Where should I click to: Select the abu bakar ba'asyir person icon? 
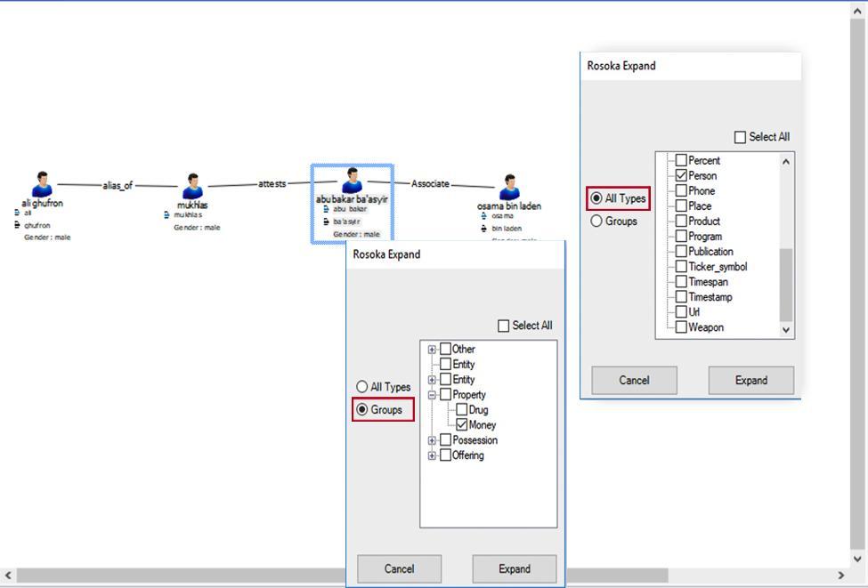(x=353, y=181)
